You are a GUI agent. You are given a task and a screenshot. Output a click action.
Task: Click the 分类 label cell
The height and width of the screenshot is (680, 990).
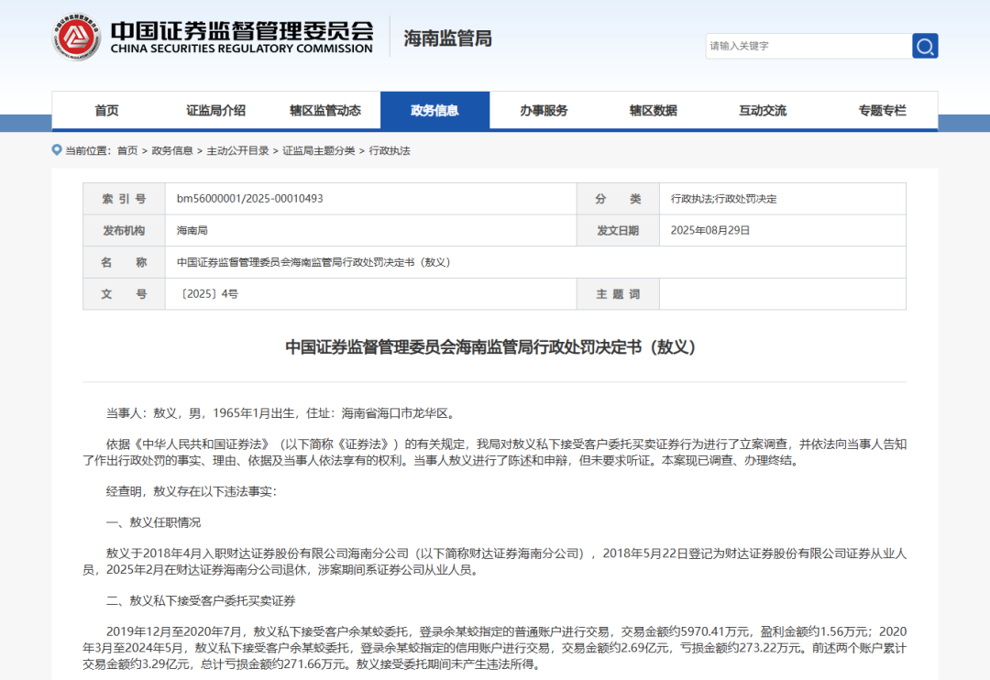[x=618, y=199]
